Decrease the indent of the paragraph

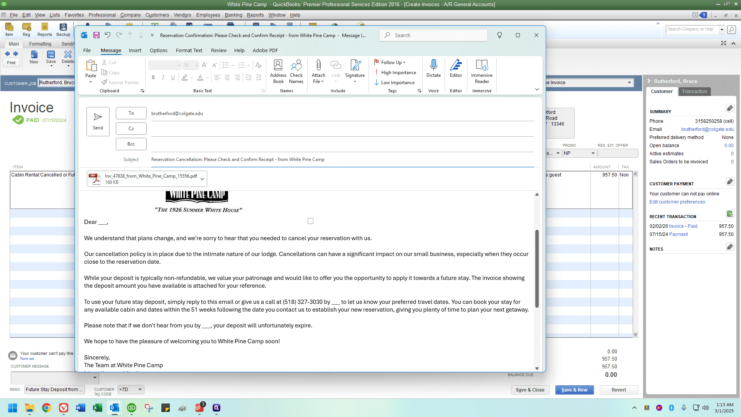point(249,78)
